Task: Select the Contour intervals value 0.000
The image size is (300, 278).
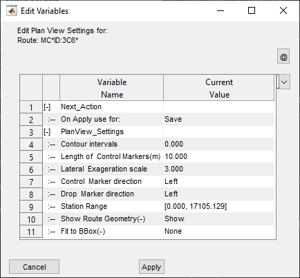Action: tap(218, 144)
